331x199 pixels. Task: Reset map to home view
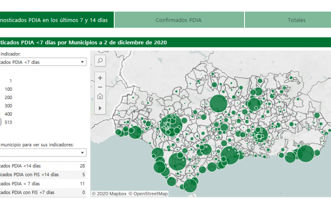(100, 97)
